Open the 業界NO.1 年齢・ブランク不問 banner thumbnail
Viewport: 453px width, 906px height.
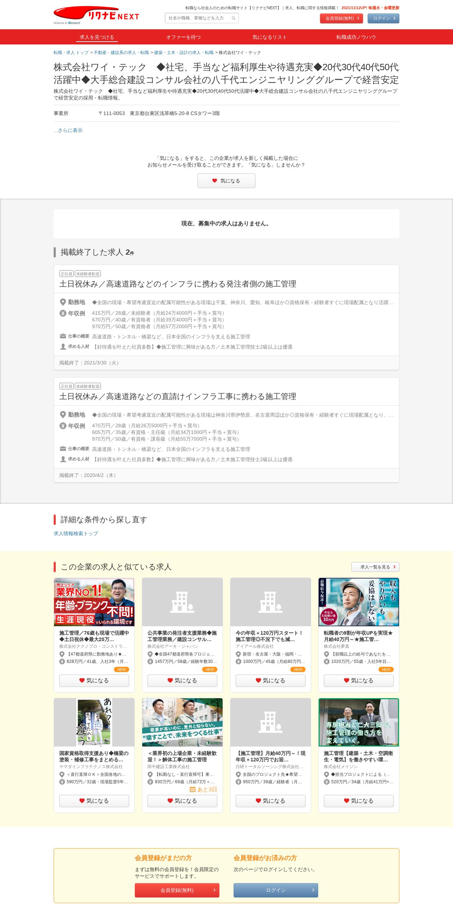click(x=94, y=602)
